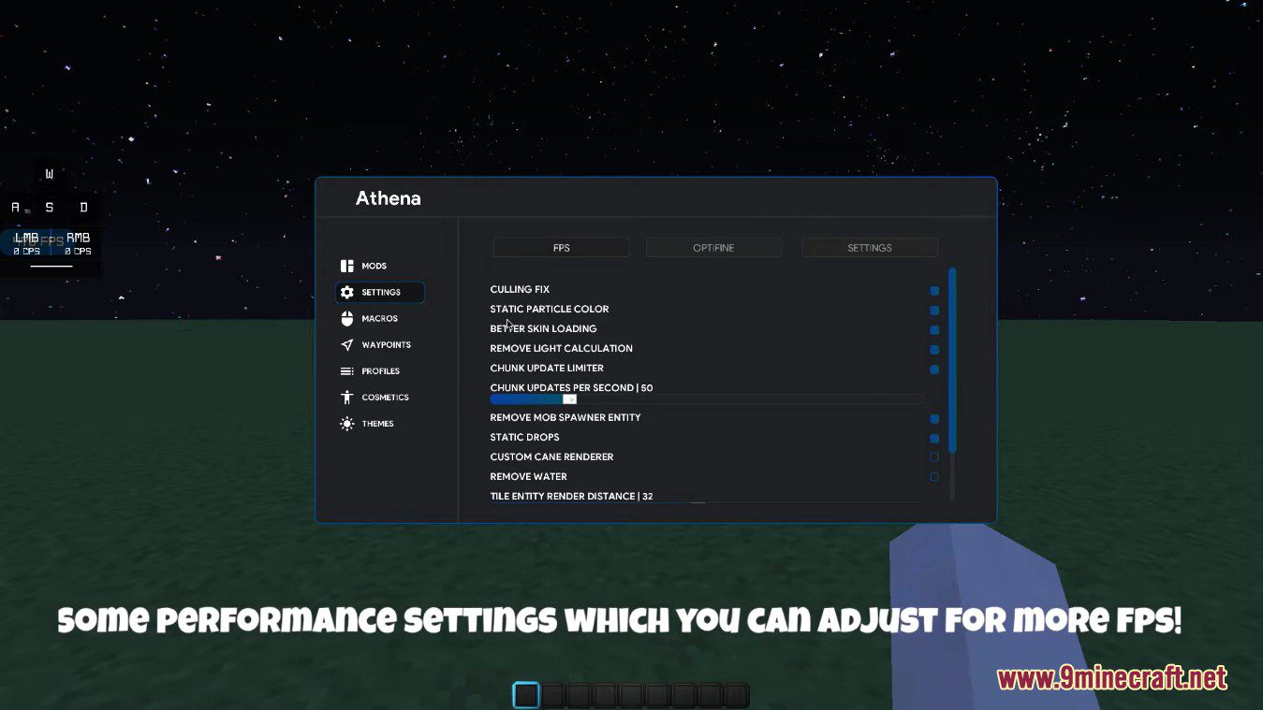Switch to the Optifine tab
1263x710 pixels.
click(714, 248)
